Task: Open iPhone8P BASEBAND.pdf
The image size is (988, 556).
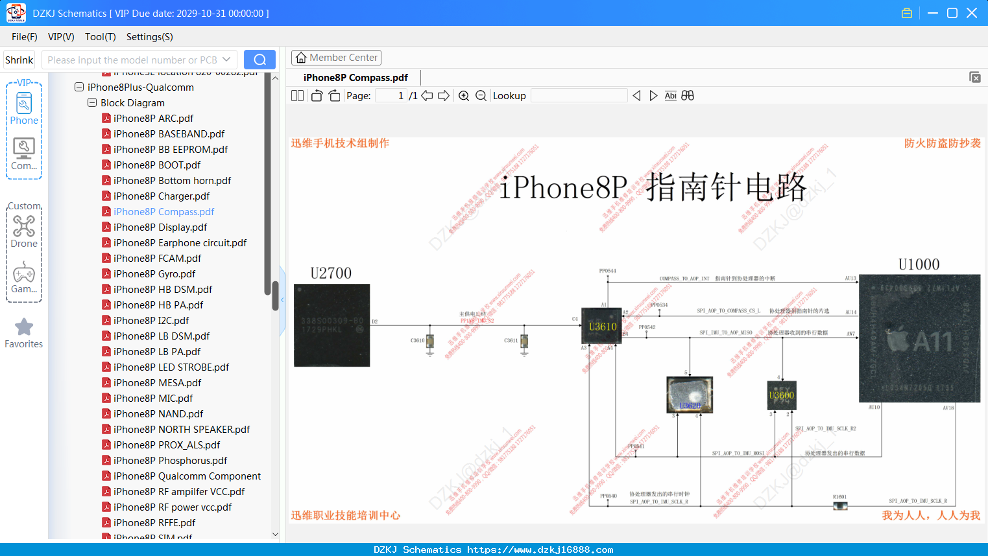Action: click(169, 134)
